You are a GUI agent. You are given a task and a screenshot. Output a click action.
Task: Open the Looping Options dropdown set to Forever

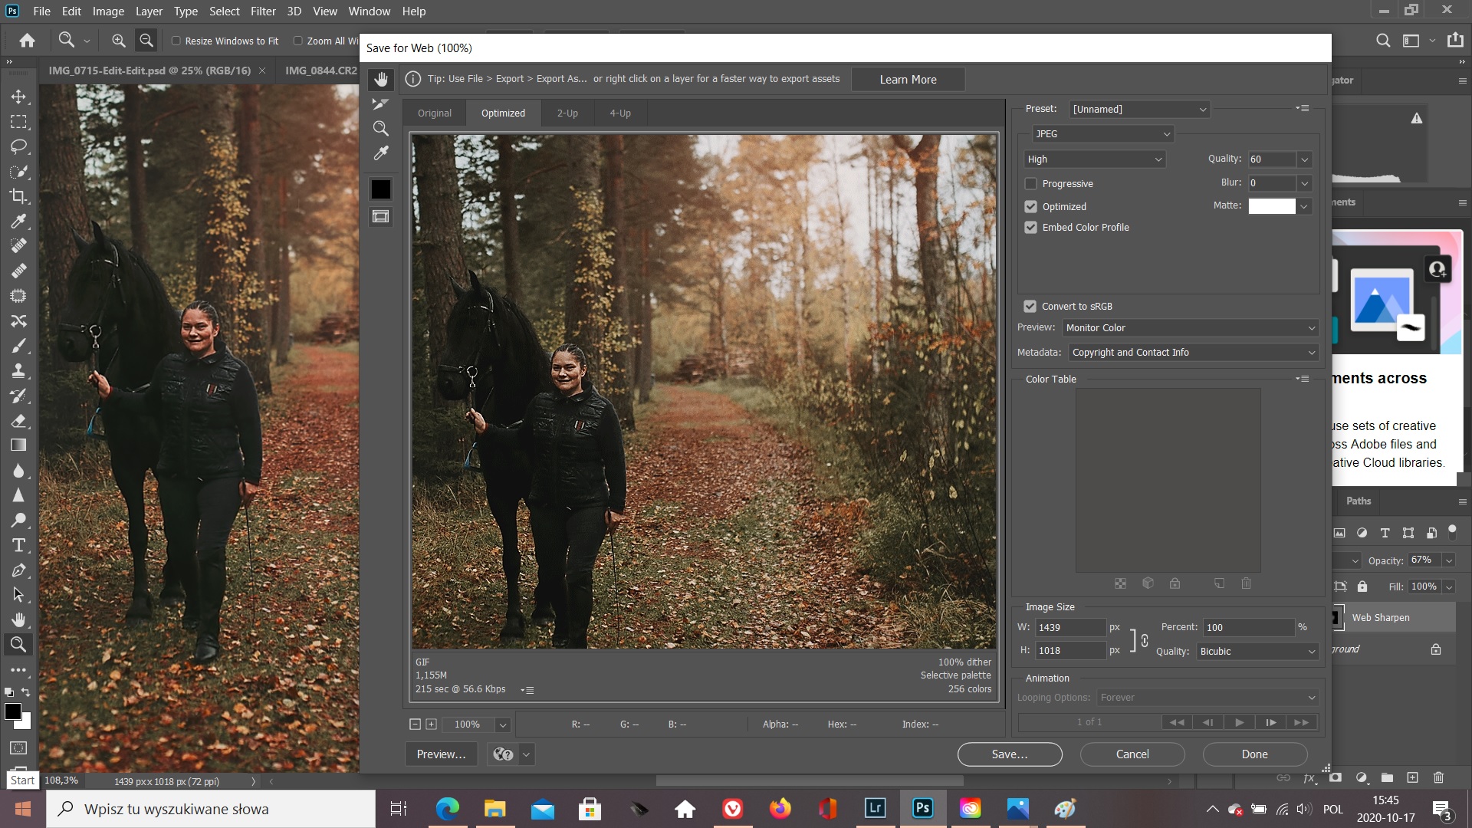point(1206,697)
